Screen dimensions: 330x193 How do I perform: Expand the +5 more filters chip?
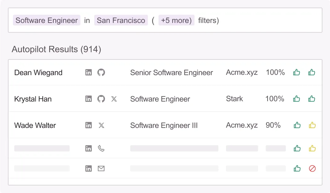pyautogui.click(x=176, y=20)
